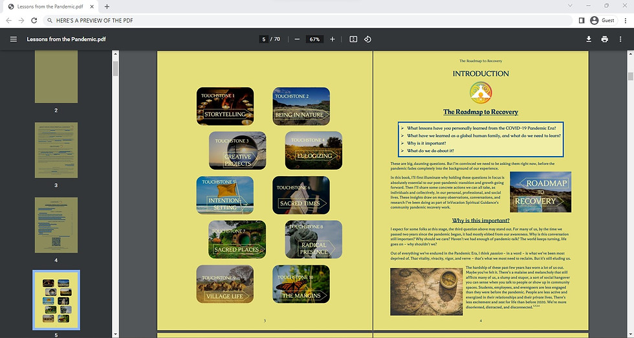Click the Touchstone 8 Radical Presence tile
Viewport: 634px width, 338px height.
pos(314,240)
